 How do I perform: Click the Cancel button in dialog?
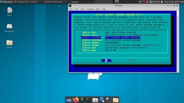tap(132, 60)
